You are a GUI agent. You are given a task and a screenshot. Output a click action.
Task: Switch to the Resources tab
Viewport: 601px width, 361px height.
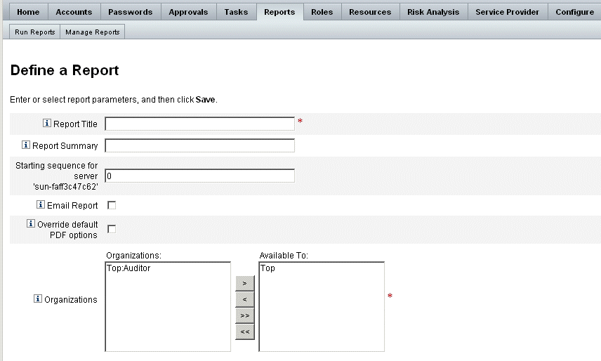click(x=370, y=12)
